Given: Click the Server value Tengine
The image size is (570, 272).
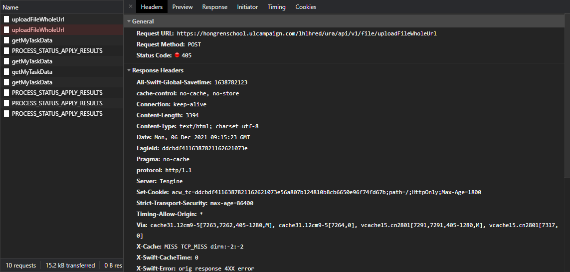Looking at the screenshot, I should pos(171,181).
